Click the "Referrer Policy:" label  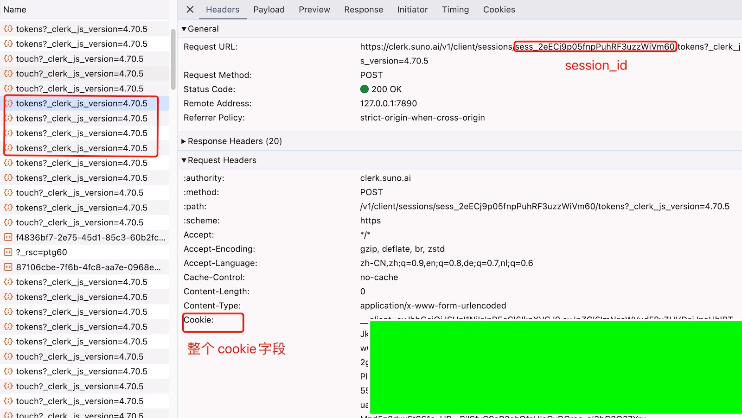click(x=214, y=118)
